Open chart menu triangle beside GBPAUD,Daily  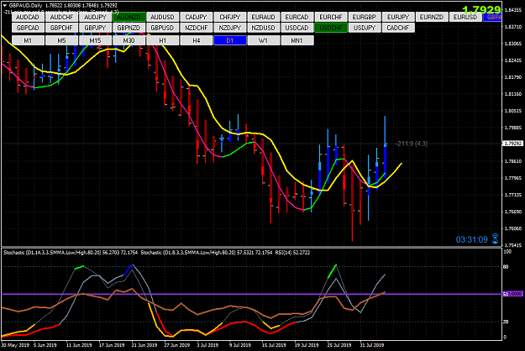coord(5,5)
